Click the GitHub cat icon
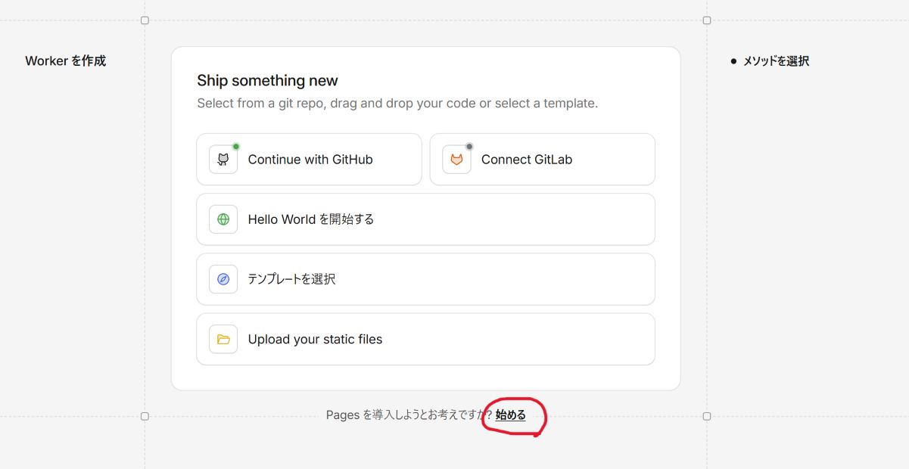 [x=223, y=159]
